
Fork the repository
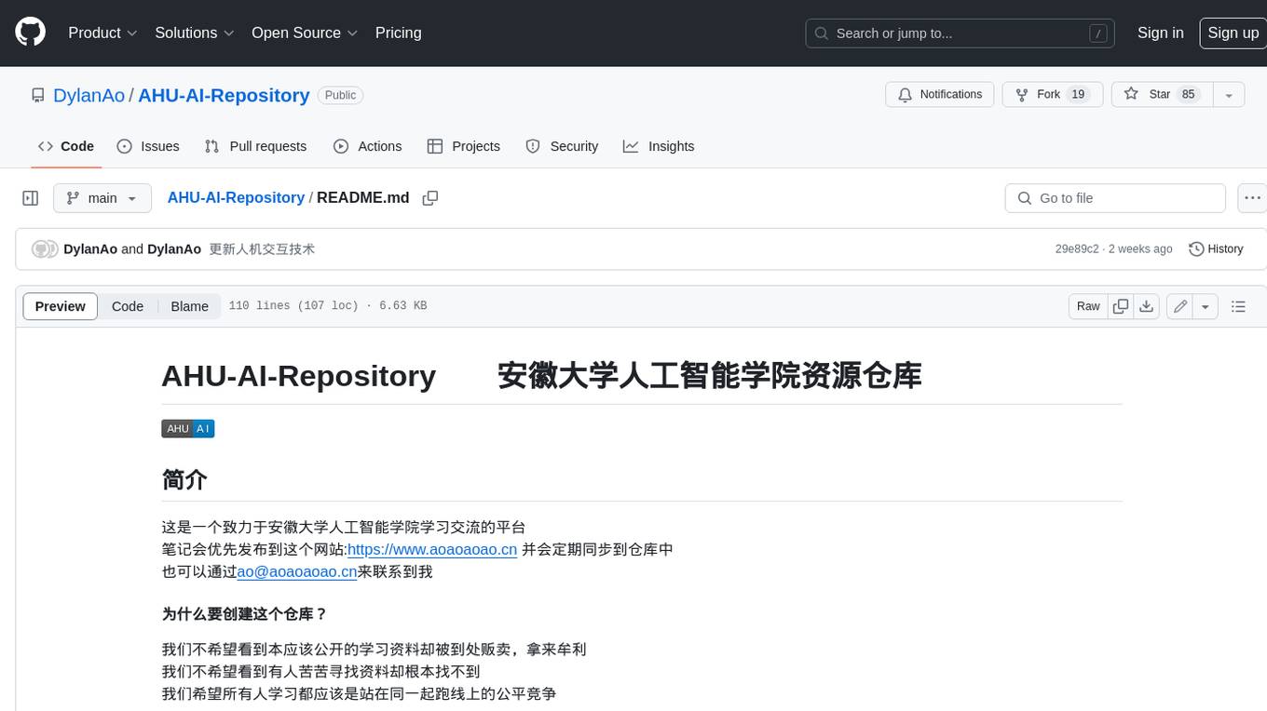point(1053,95)
